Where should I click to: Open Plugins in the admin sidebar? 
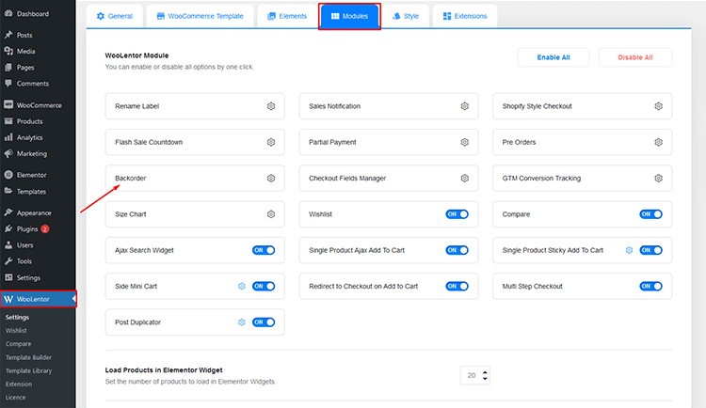click(x=27, y=228)
